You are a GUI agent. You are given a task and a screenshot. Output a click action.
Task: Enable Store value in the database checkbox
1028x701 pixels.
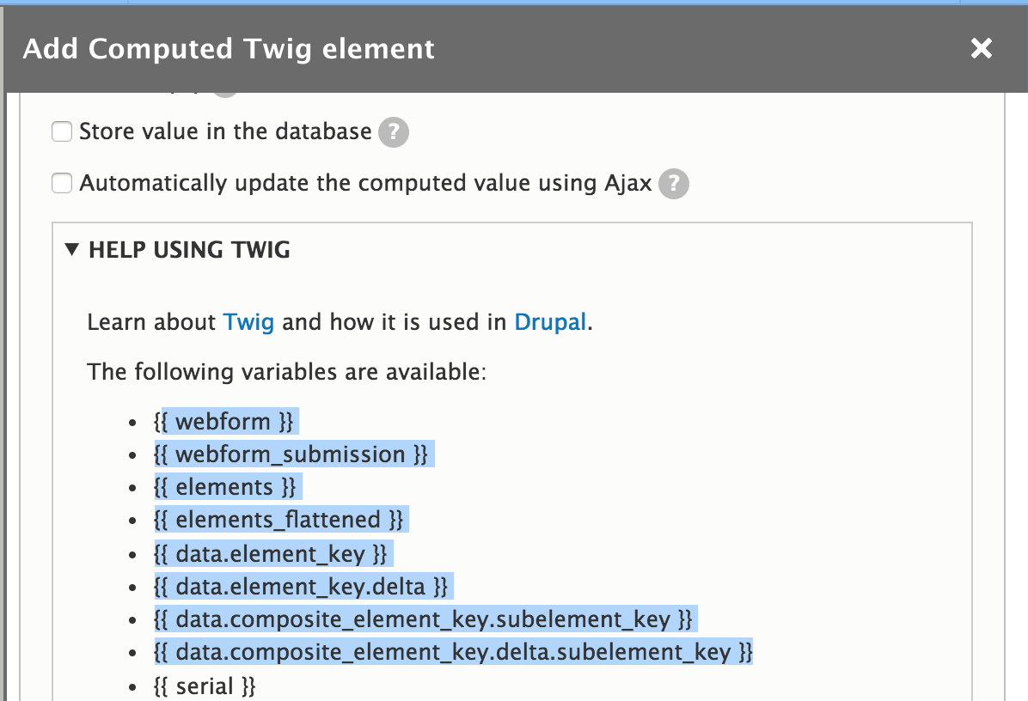coord(62,132)
